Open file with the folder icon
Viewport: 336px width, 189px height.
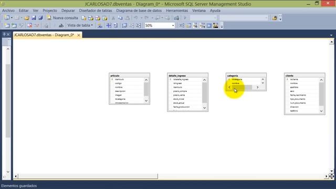coord(27,18)
